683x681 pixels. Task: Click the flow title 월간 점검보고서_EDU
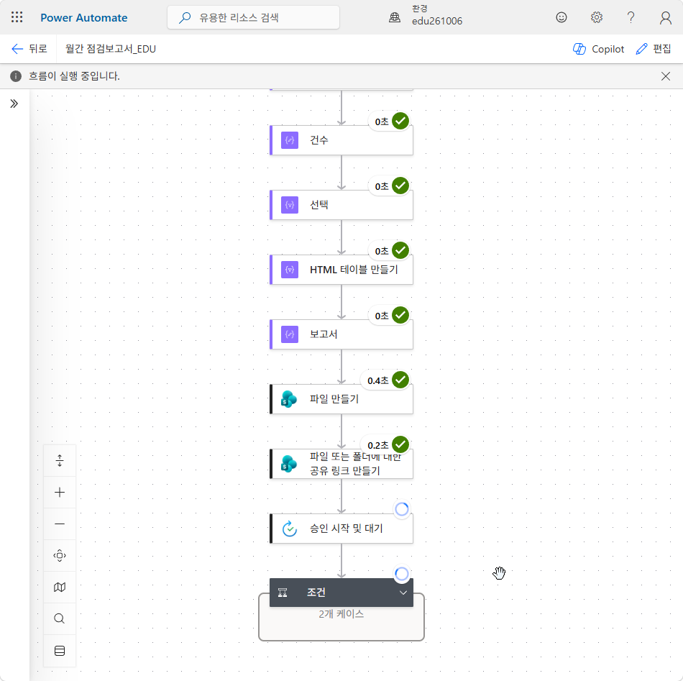pos(111,49)
